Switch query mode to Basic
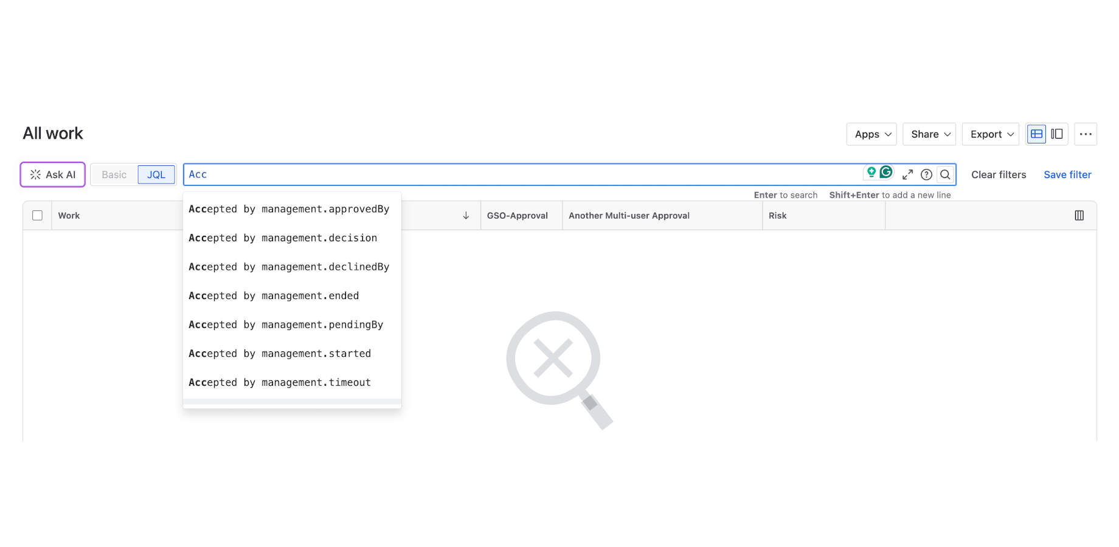The width and height of the screenshot is (1119, 547). click(x=114, y=175)
